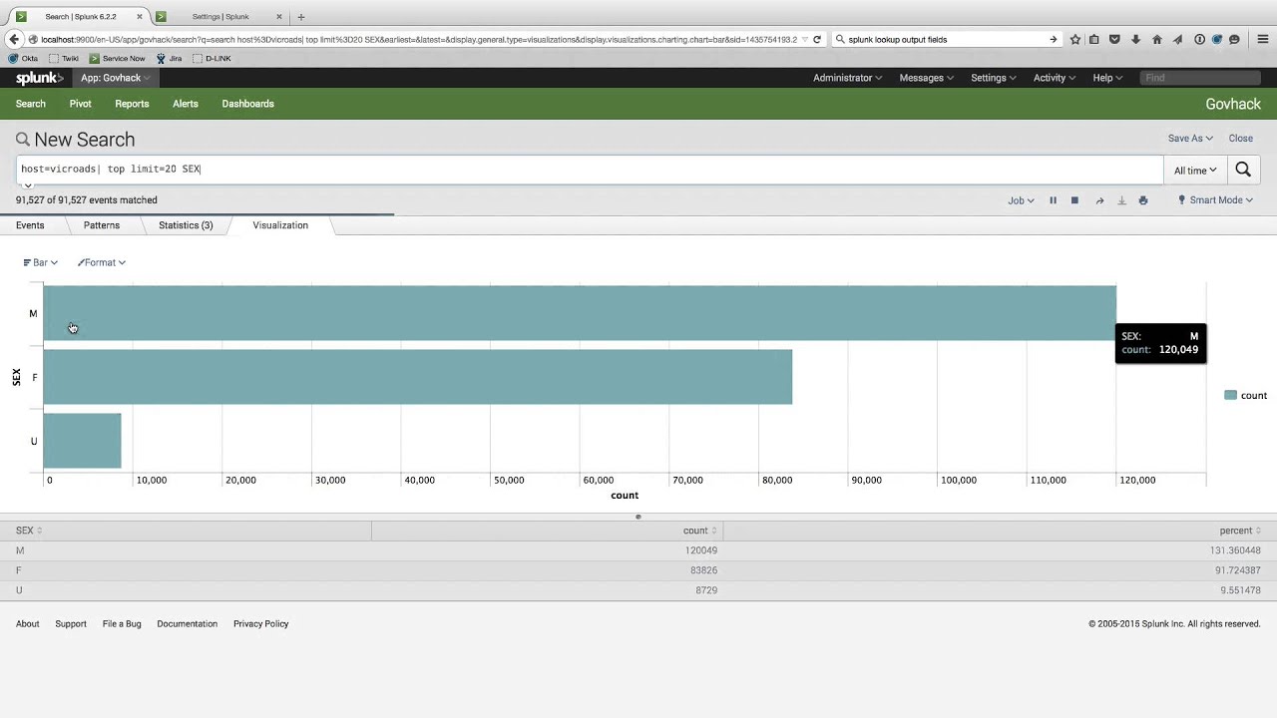Click the count cell 83826
Viewport: 1277px width, 718px height.
(x=701, y=570)
